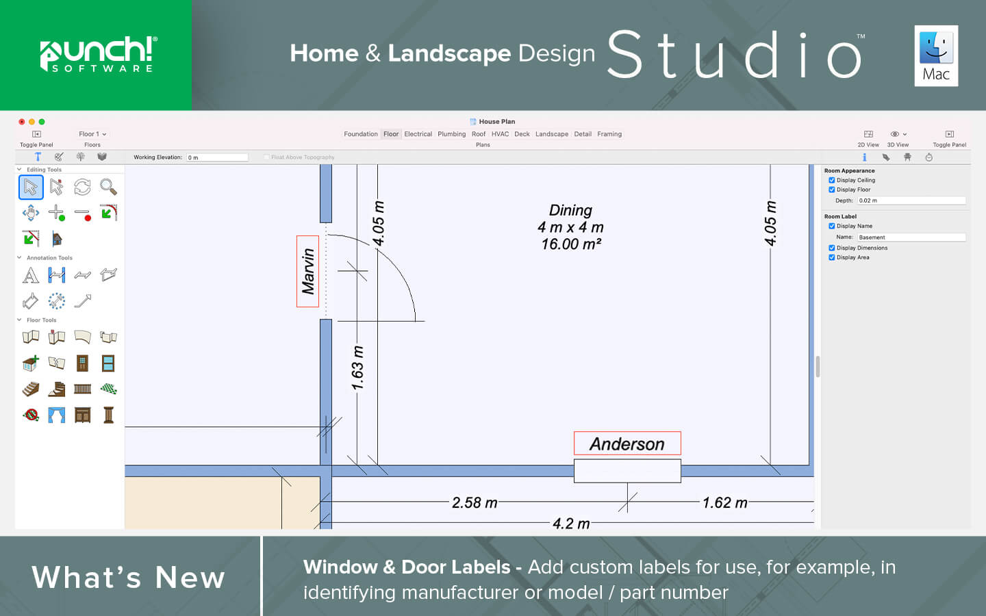Select the door tool
986x616 pixels.
click(x=82, y=363)
